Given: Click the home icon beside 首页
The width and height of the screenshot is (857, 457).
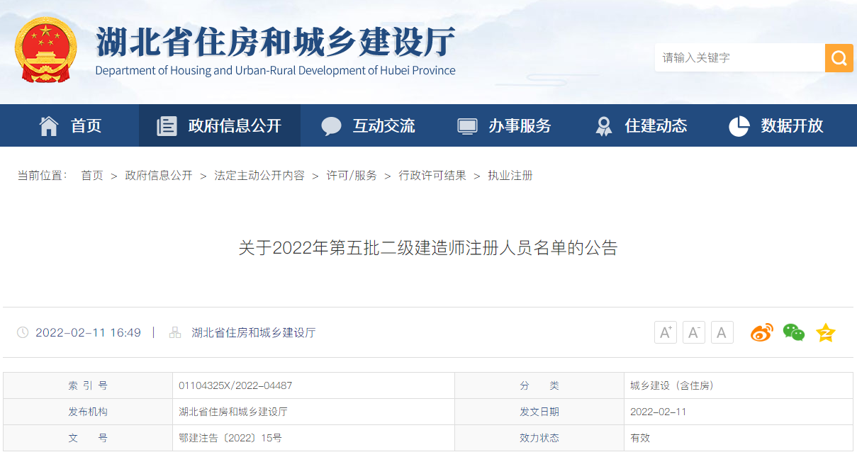Looking at the screenshot, I should point(48,125).
